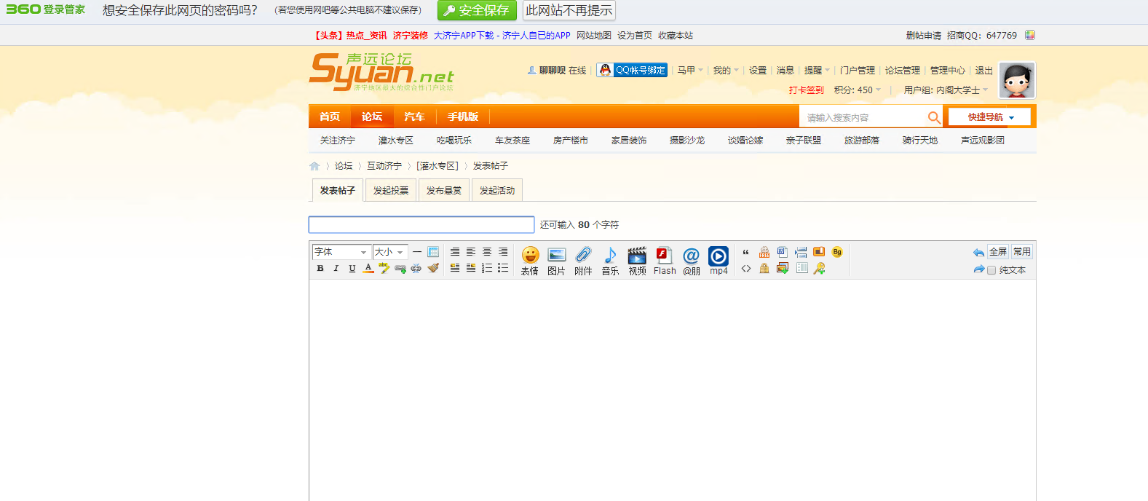
Task: Apply bold formatting in editor
Action: (320, 268)
